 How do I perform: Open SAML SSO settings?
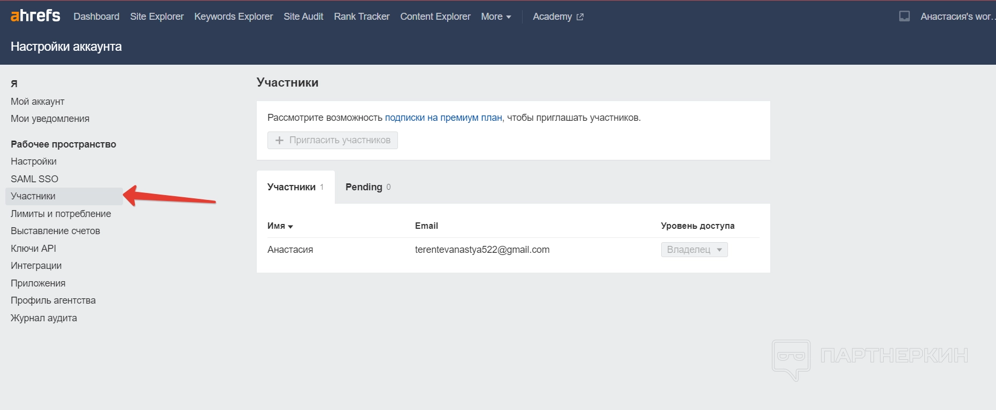point(34,179)
